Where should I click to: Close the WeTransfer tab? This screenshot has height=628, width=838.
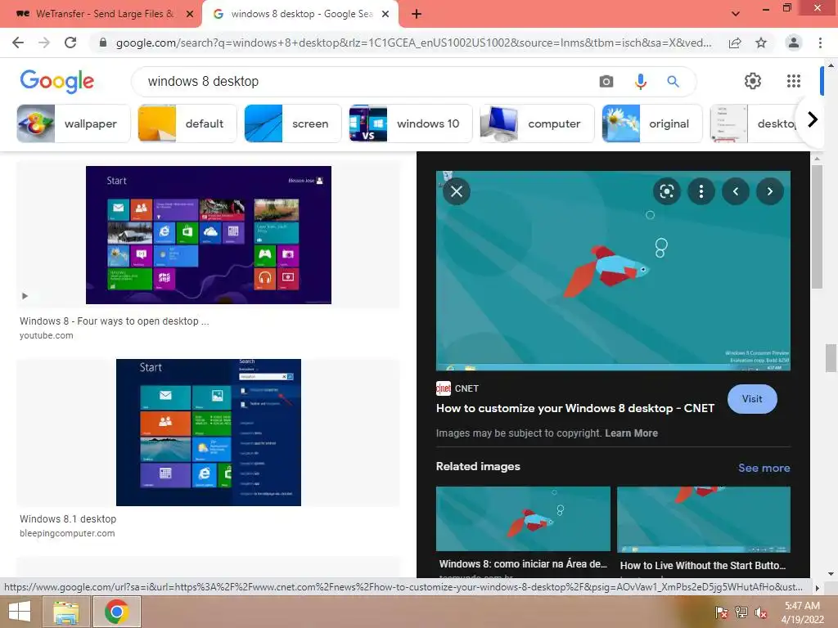[x=189, y=14]
